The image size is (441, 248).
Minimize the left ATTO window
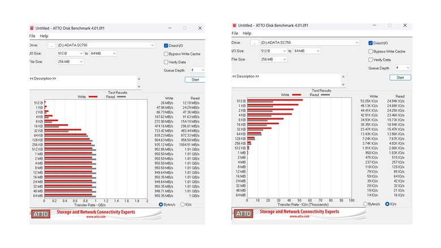tap(170, 28)
